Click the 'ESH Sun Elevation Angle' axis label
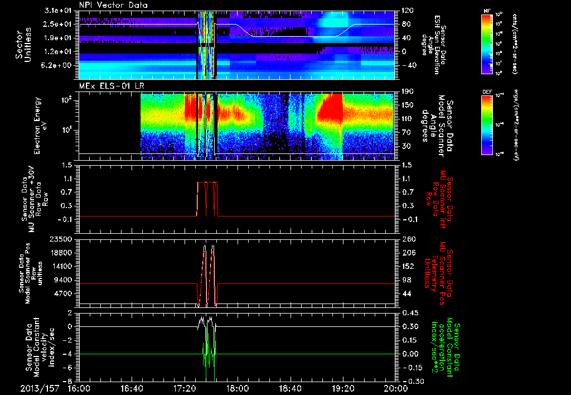 433,45
